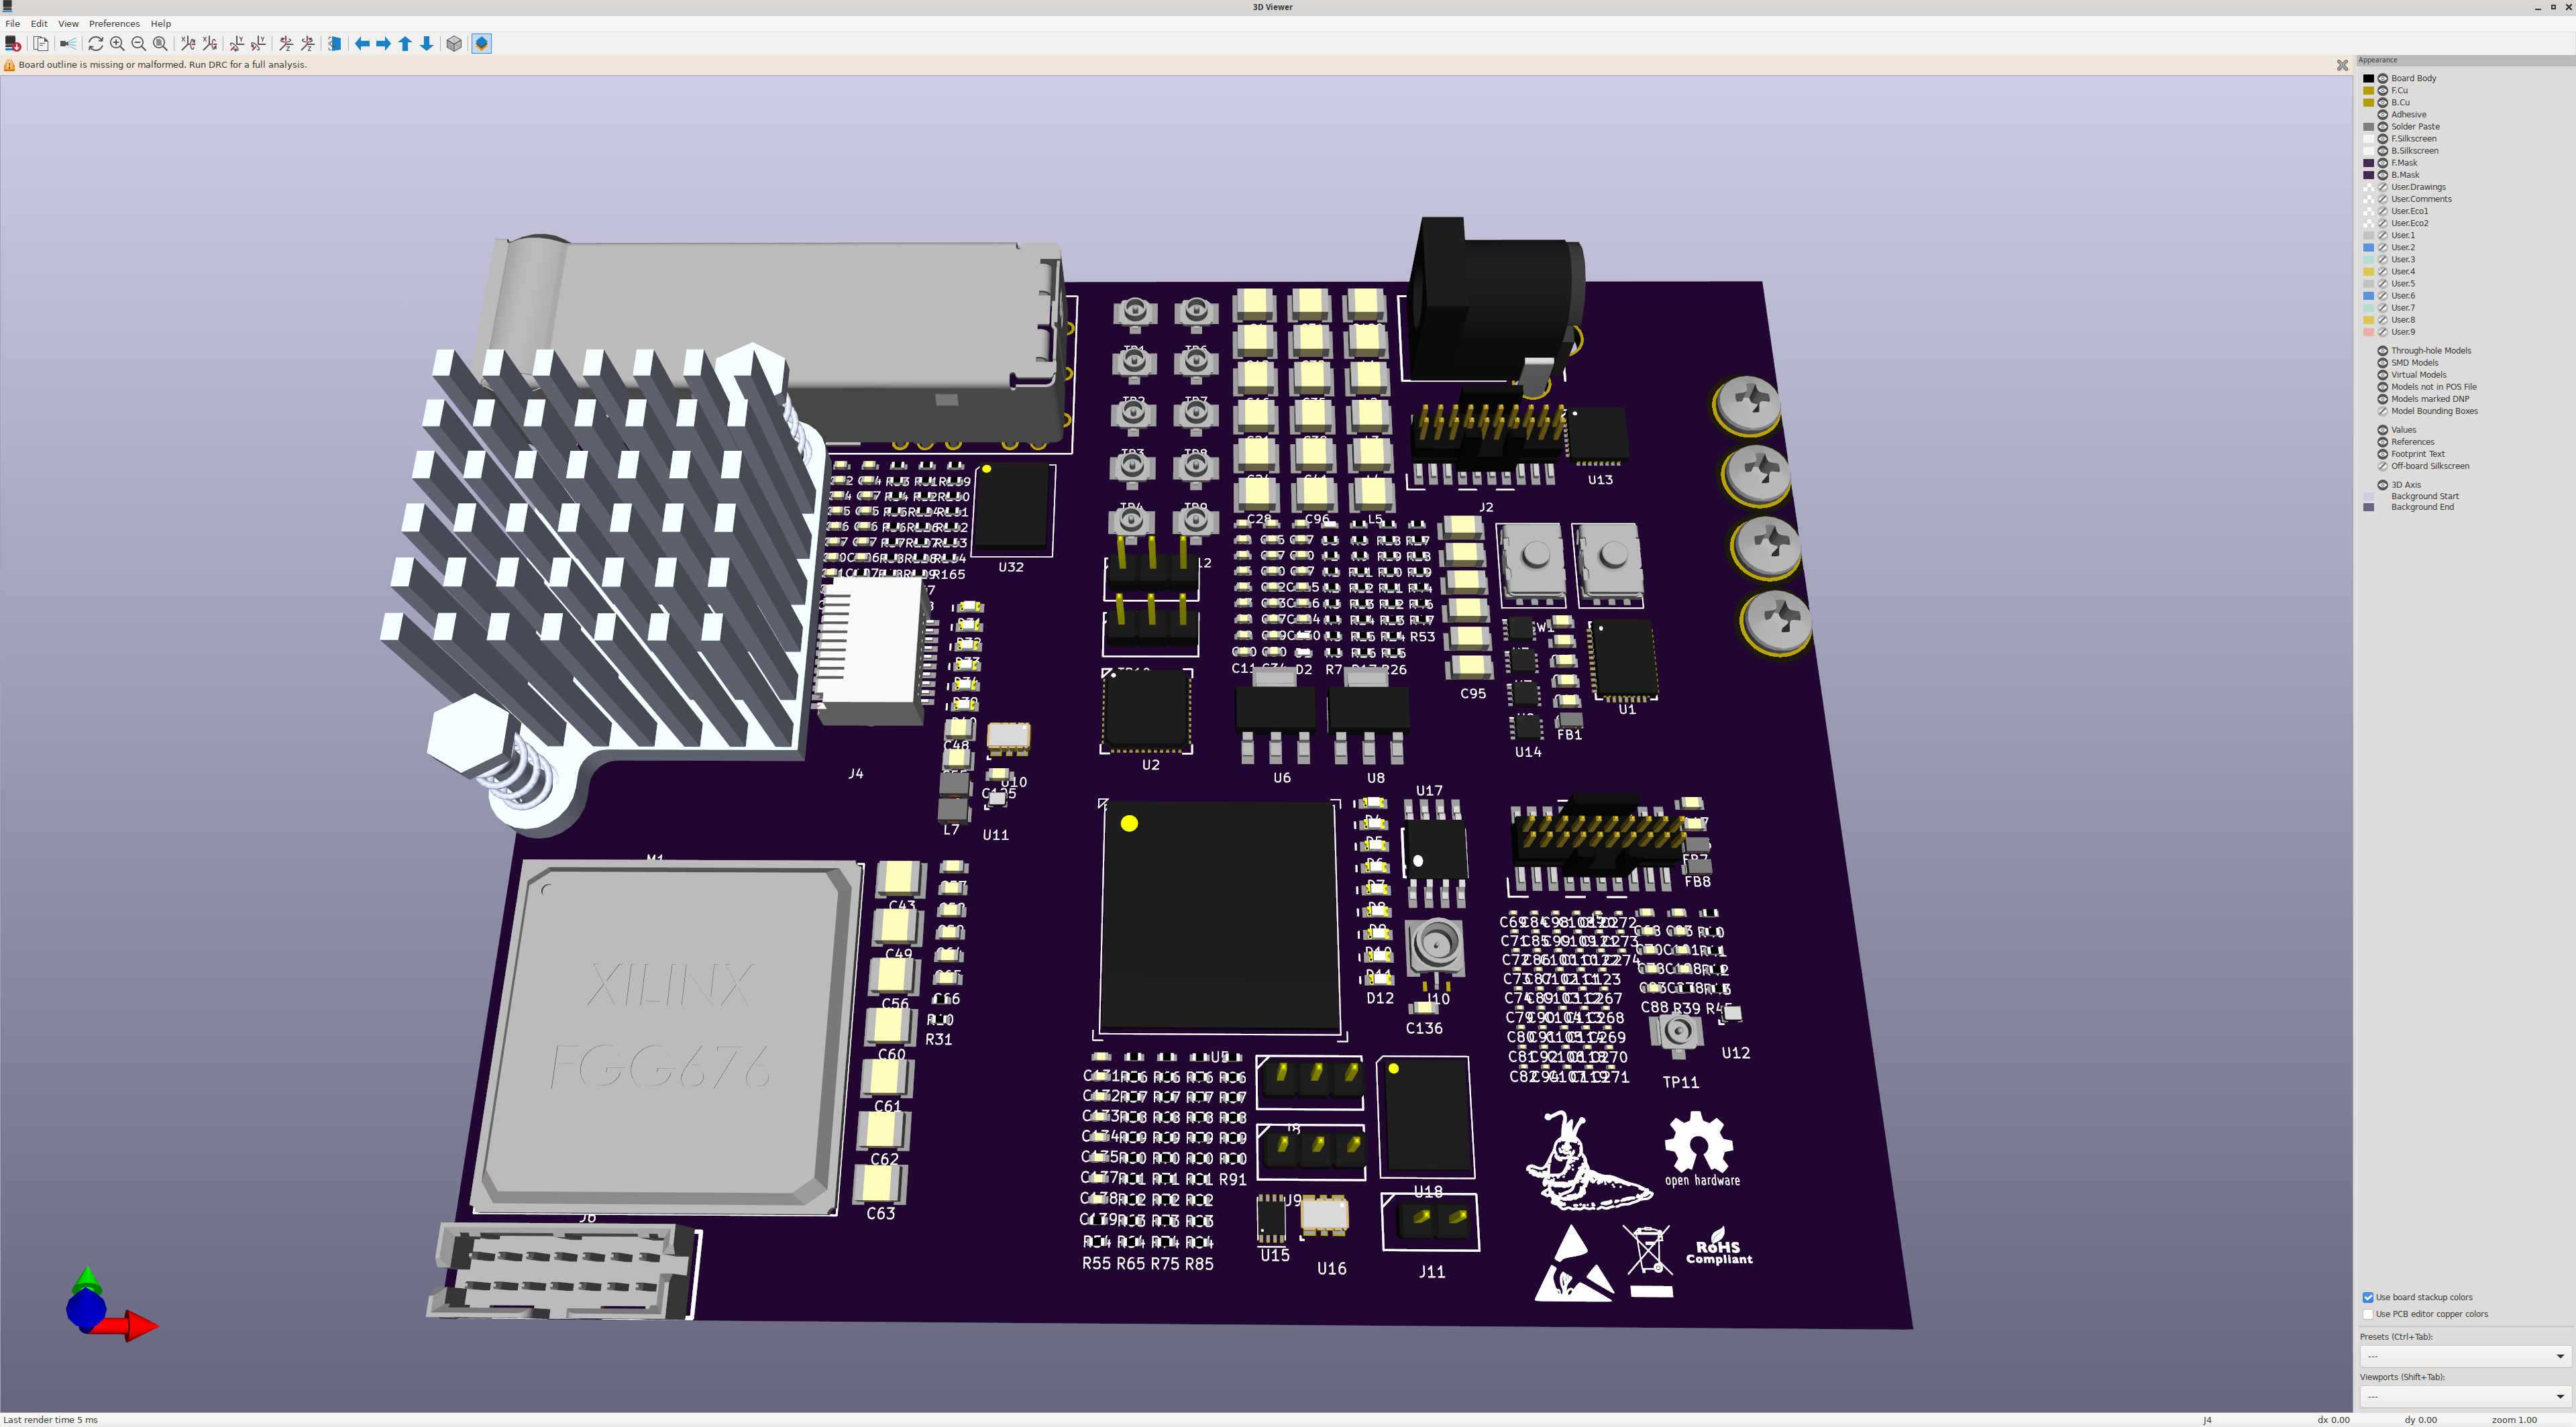Toggle orthographic projection cube icon
The width and height of the screenshot is (2576, 1427).
click(454, 44)
